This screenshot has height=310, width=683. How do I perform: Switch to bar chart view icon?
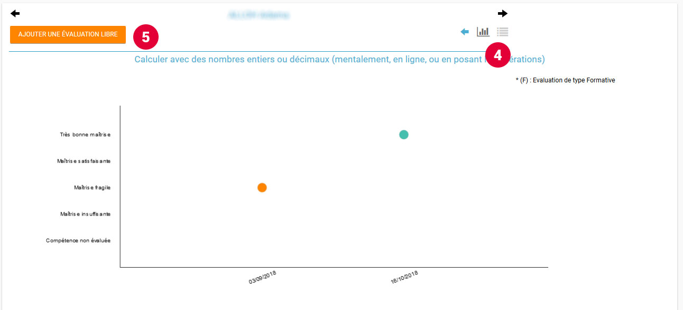pyautogui.click(x=483, y=32)
